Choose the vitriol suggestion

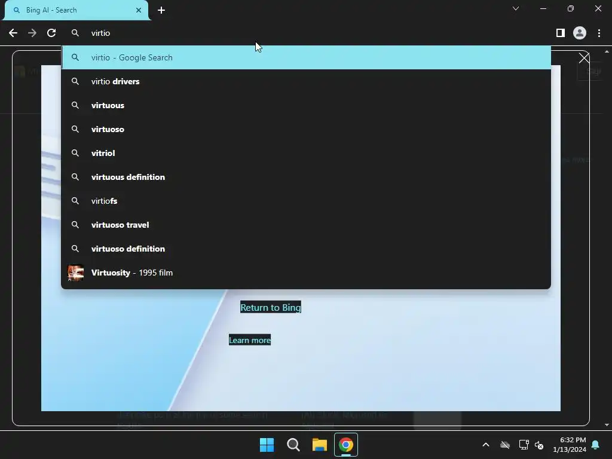(306, 153)
